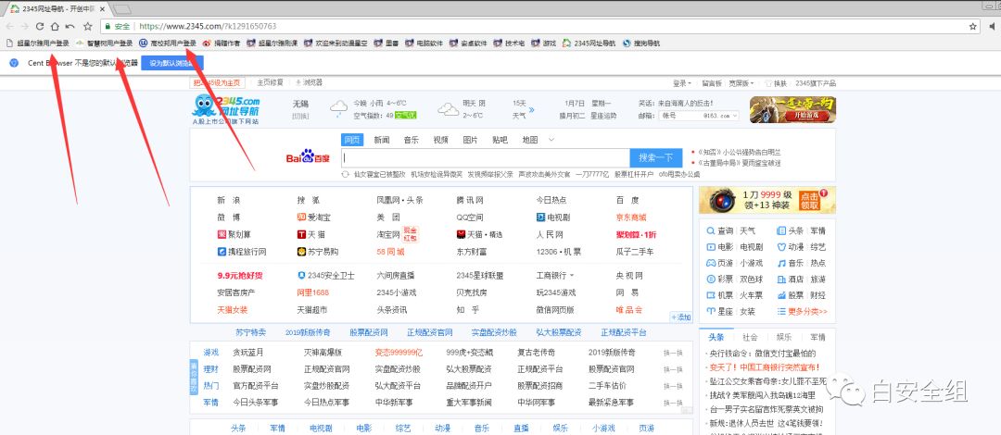1001x435 pixels.
Task: Open the 高校邦用户登录 bookmark
Action: 168,43
